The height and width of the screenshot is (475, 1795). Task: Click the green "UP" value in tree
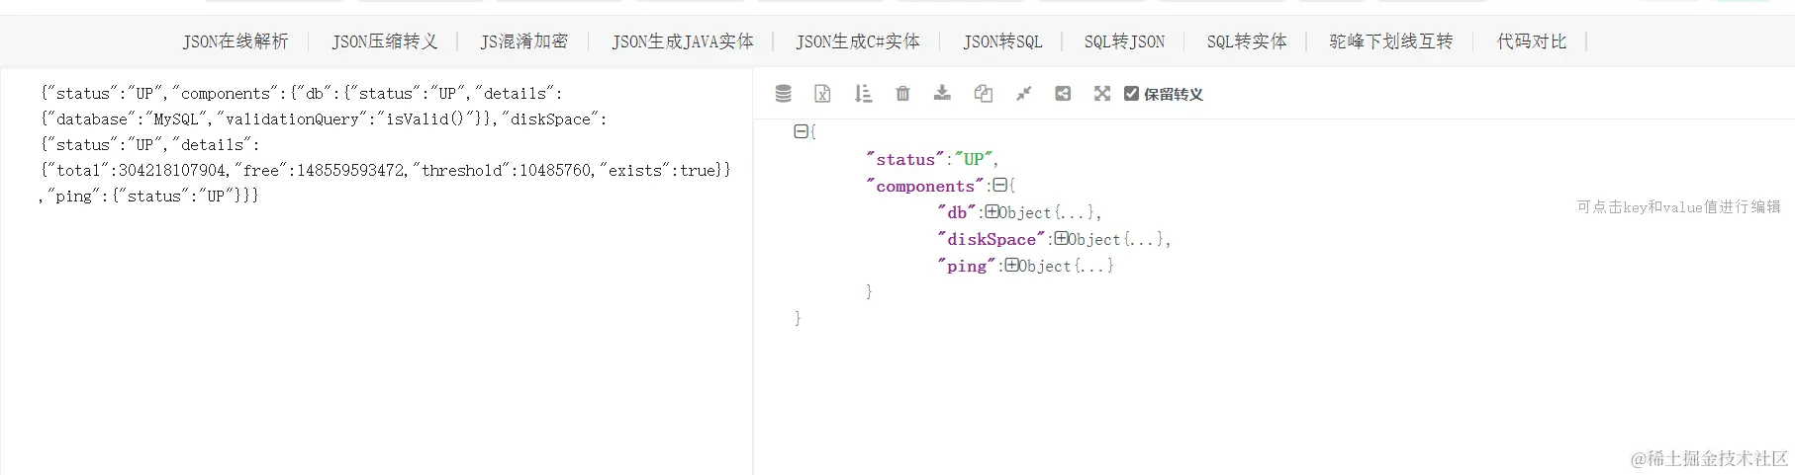[974, 159]
